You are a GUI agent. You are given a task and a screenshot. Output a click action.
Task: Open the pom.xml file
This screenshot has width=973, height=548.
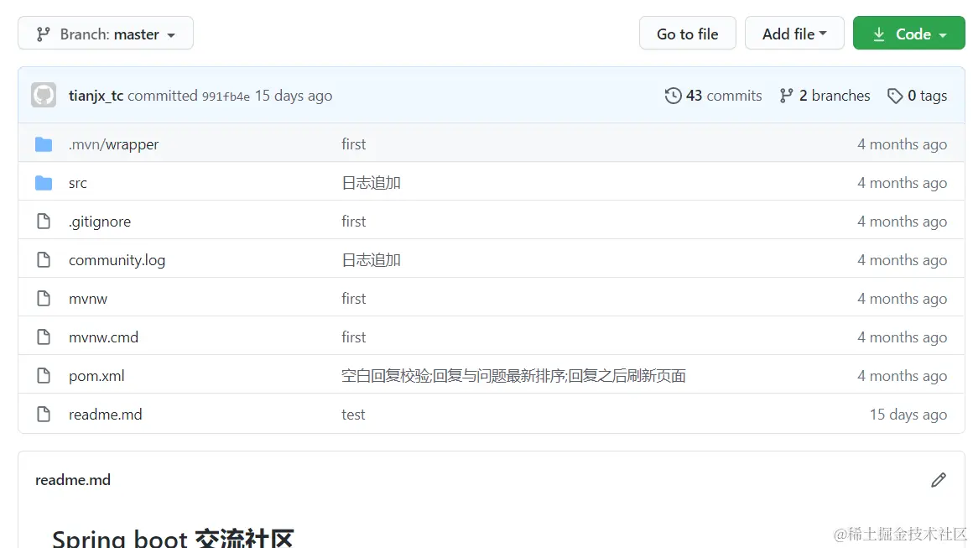[96, 376]
